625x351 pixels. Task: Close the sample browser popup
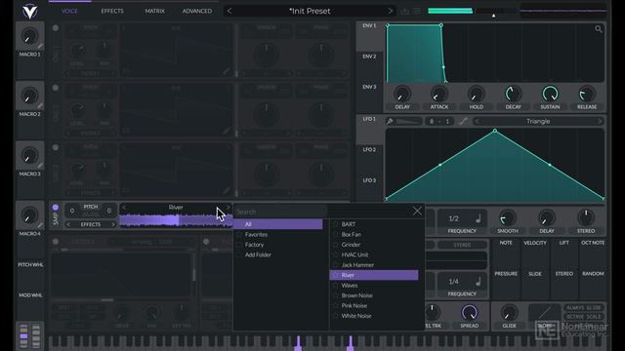click(x=417, y=211)
